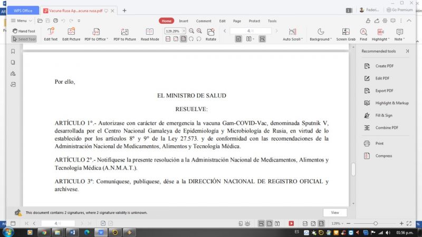
Task: Open the Note dropdown
Action: point(400,34)
